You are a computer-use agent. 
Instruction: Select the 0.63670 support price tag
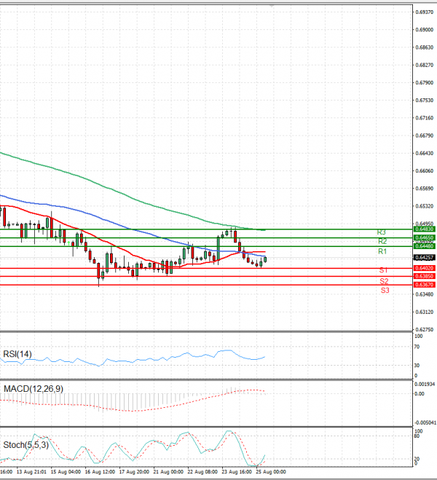click(424, 285)
